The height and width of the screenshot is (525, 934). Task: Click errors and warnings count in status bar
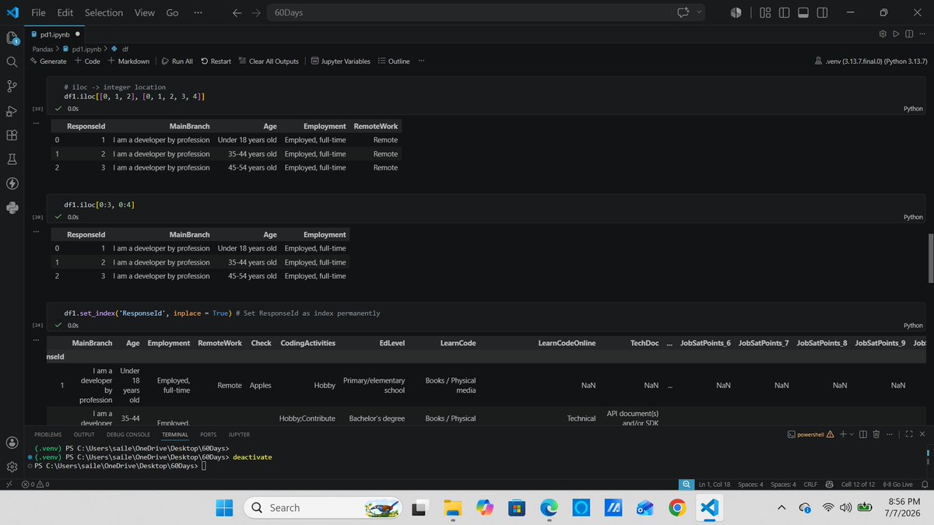[36, 484]
